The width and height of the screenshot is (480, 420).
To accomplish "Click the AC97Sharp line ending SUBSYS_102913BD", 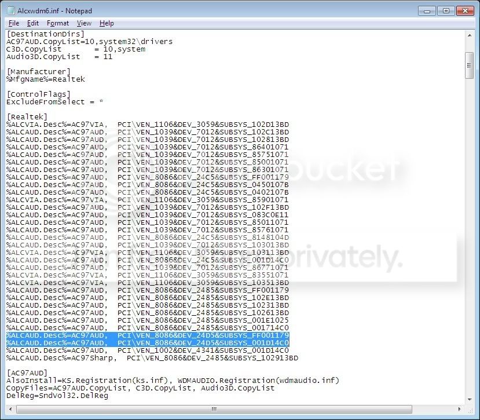I will click(152, 358).
